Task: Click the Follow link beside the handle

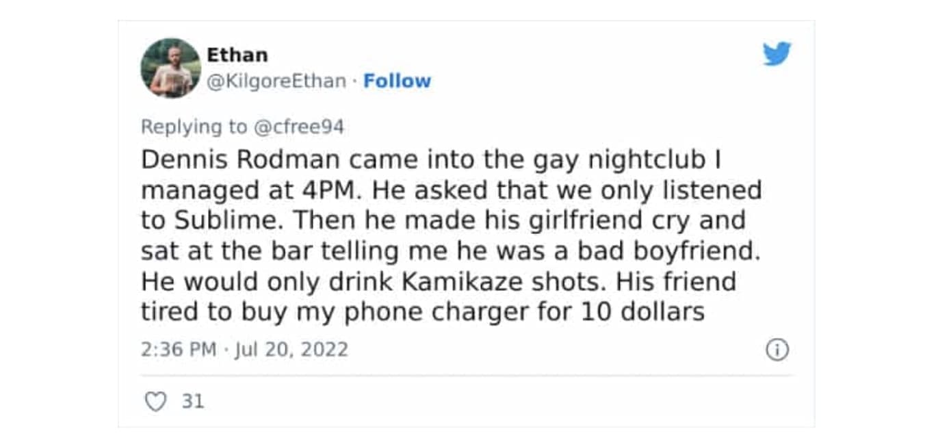Action: coord(397,81)
